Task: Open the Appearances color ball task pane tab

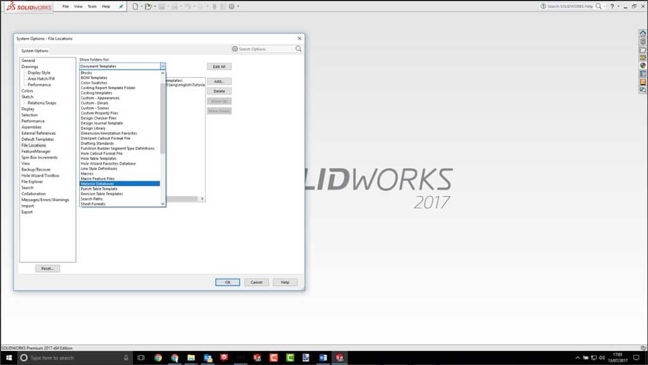Action: [643, 65]
